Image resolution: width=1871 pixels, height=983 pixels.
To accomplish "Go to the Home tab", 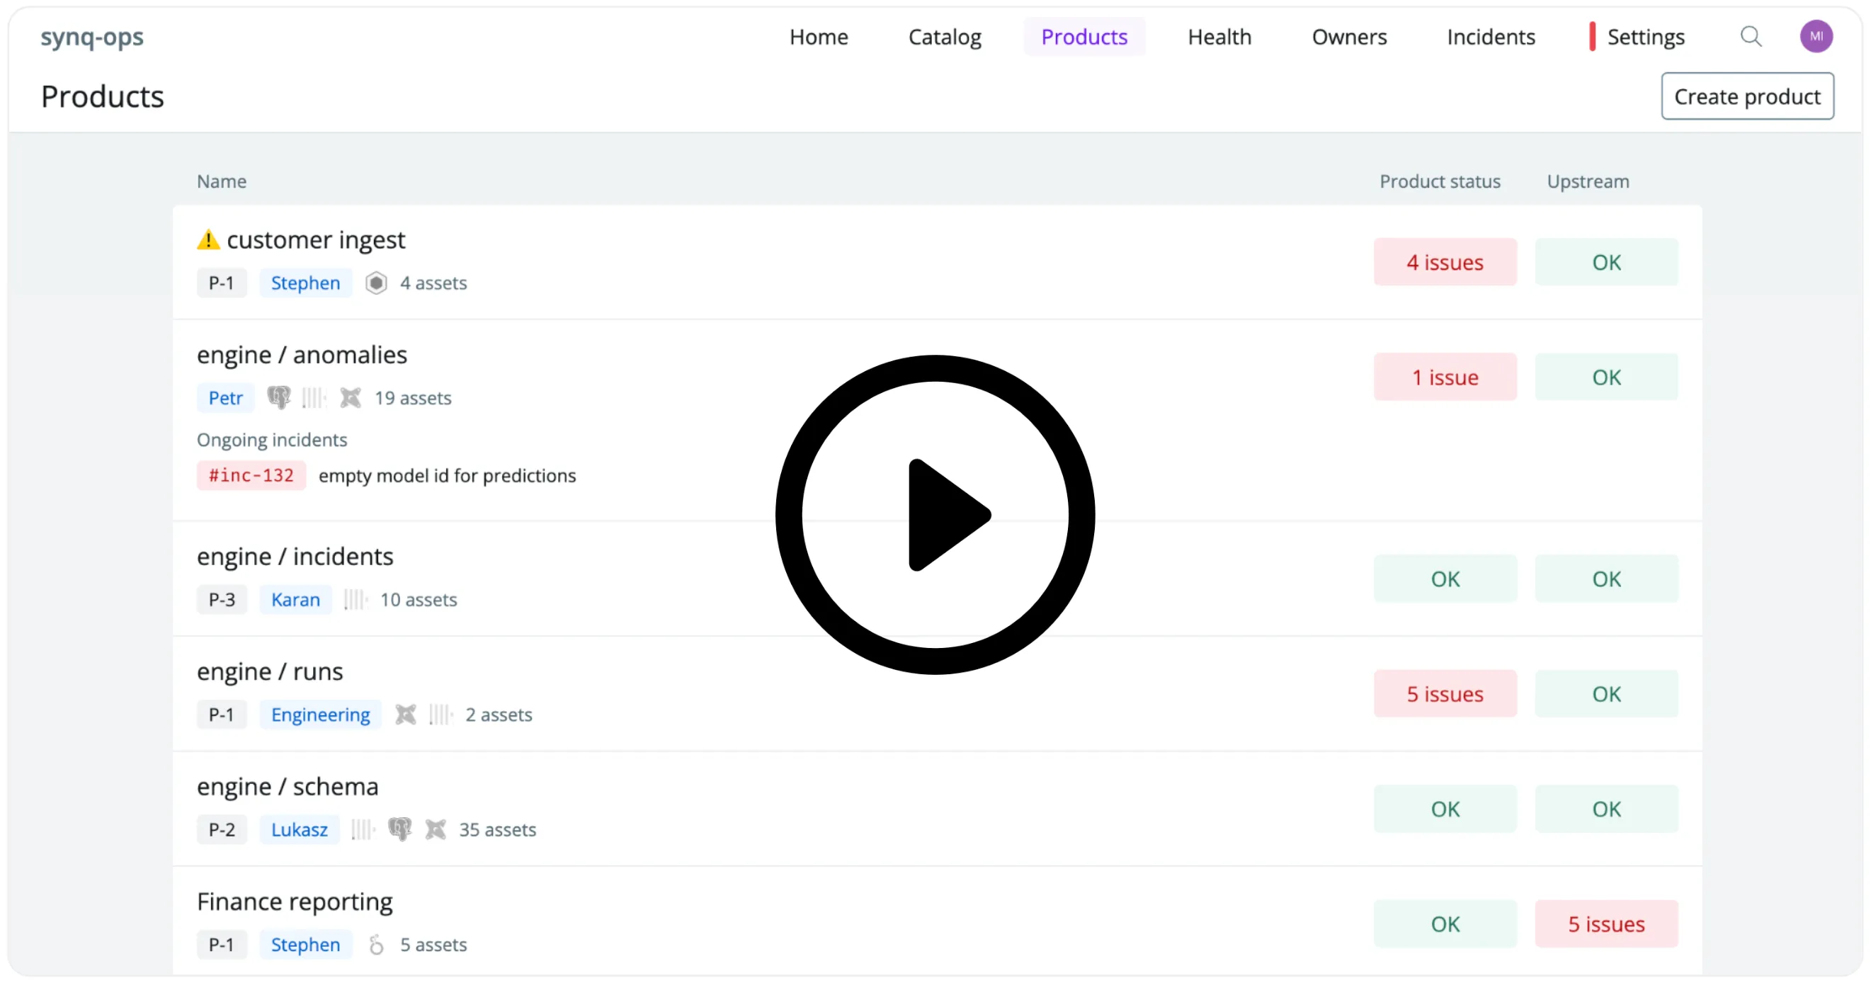I will 819,36.
